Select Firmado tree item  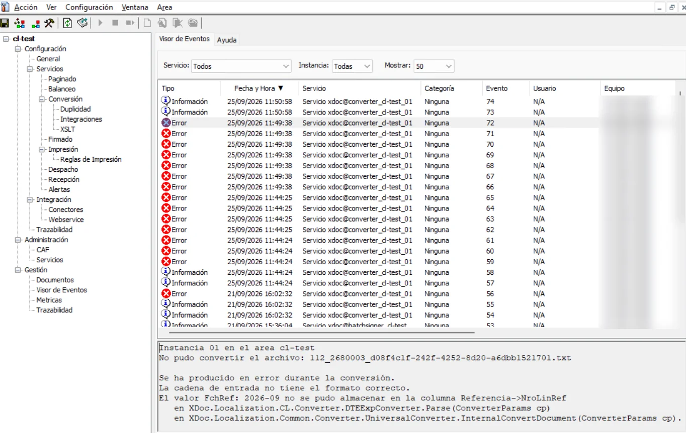(60, 139)
